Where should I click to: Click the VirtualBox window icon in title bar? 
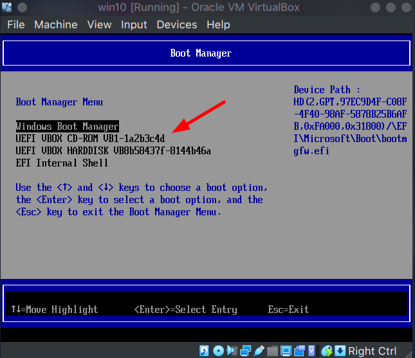pos(6,7)
